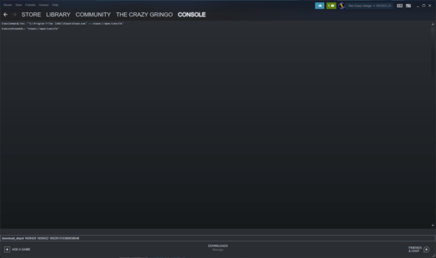Enter VR mode via the VR icon
This screenshot has width=436, height=258.
coord(400,5)
